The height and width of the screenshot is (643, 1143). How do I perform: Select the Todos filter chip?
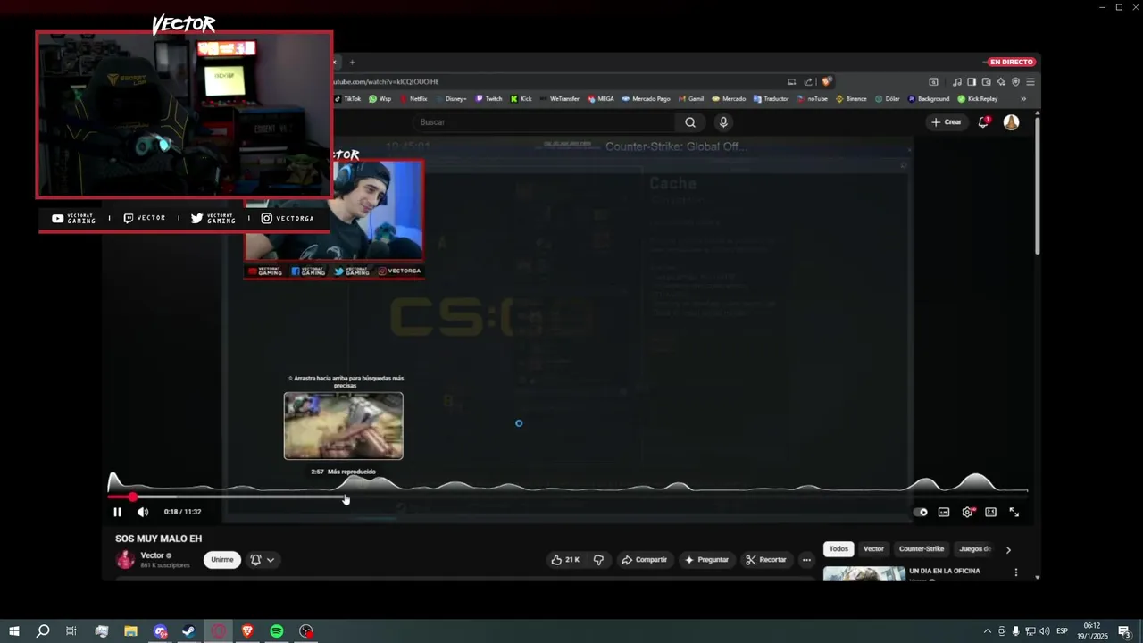pyautogui.click(x=838, y=549)
